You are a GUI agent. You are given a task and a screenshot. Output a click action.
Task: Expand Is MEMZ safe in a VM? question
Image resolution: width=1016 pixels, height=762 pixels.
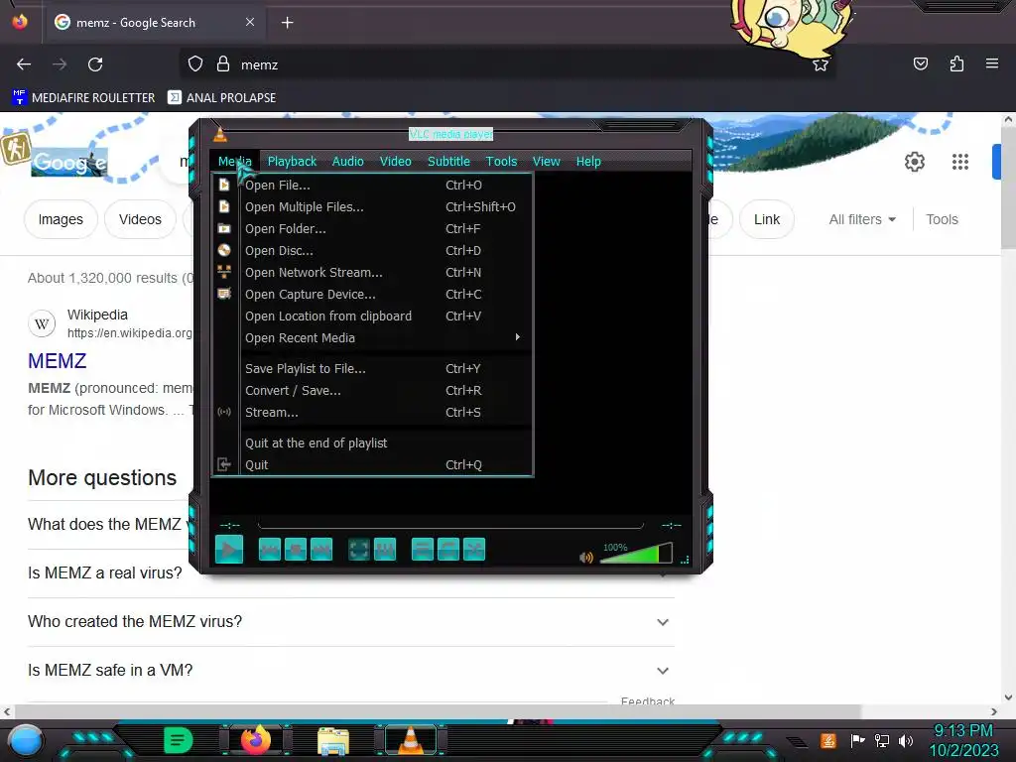(351, 670)
